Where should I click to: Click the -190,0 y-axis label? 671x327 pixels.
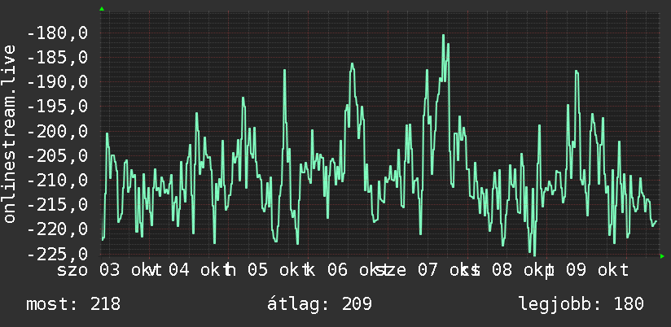click(57, 81)
